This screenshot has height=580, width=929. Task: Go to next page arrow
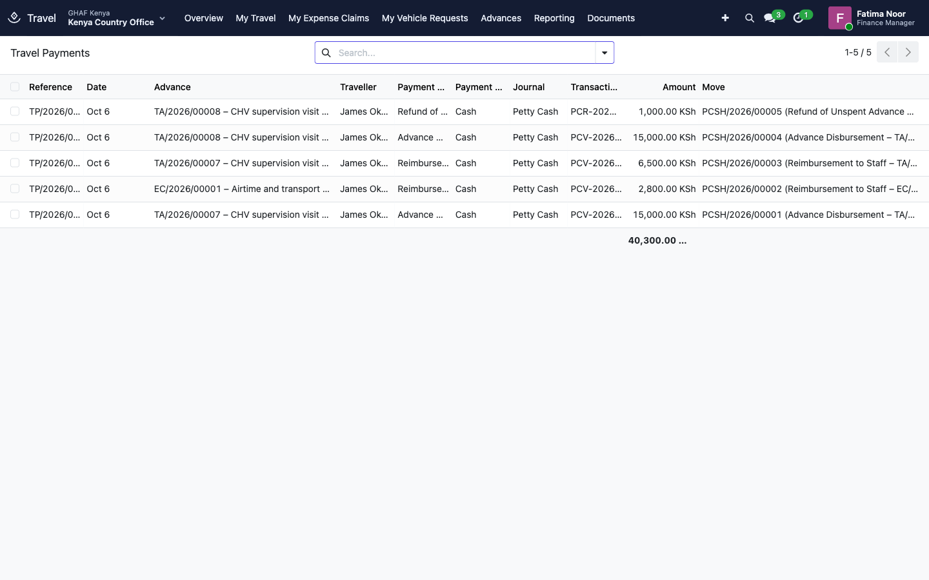[908, 52]
